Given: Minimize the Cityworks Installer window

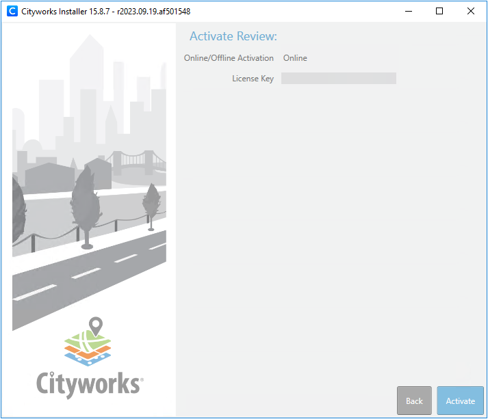Looking at the screenshot, I should (409, 11).
